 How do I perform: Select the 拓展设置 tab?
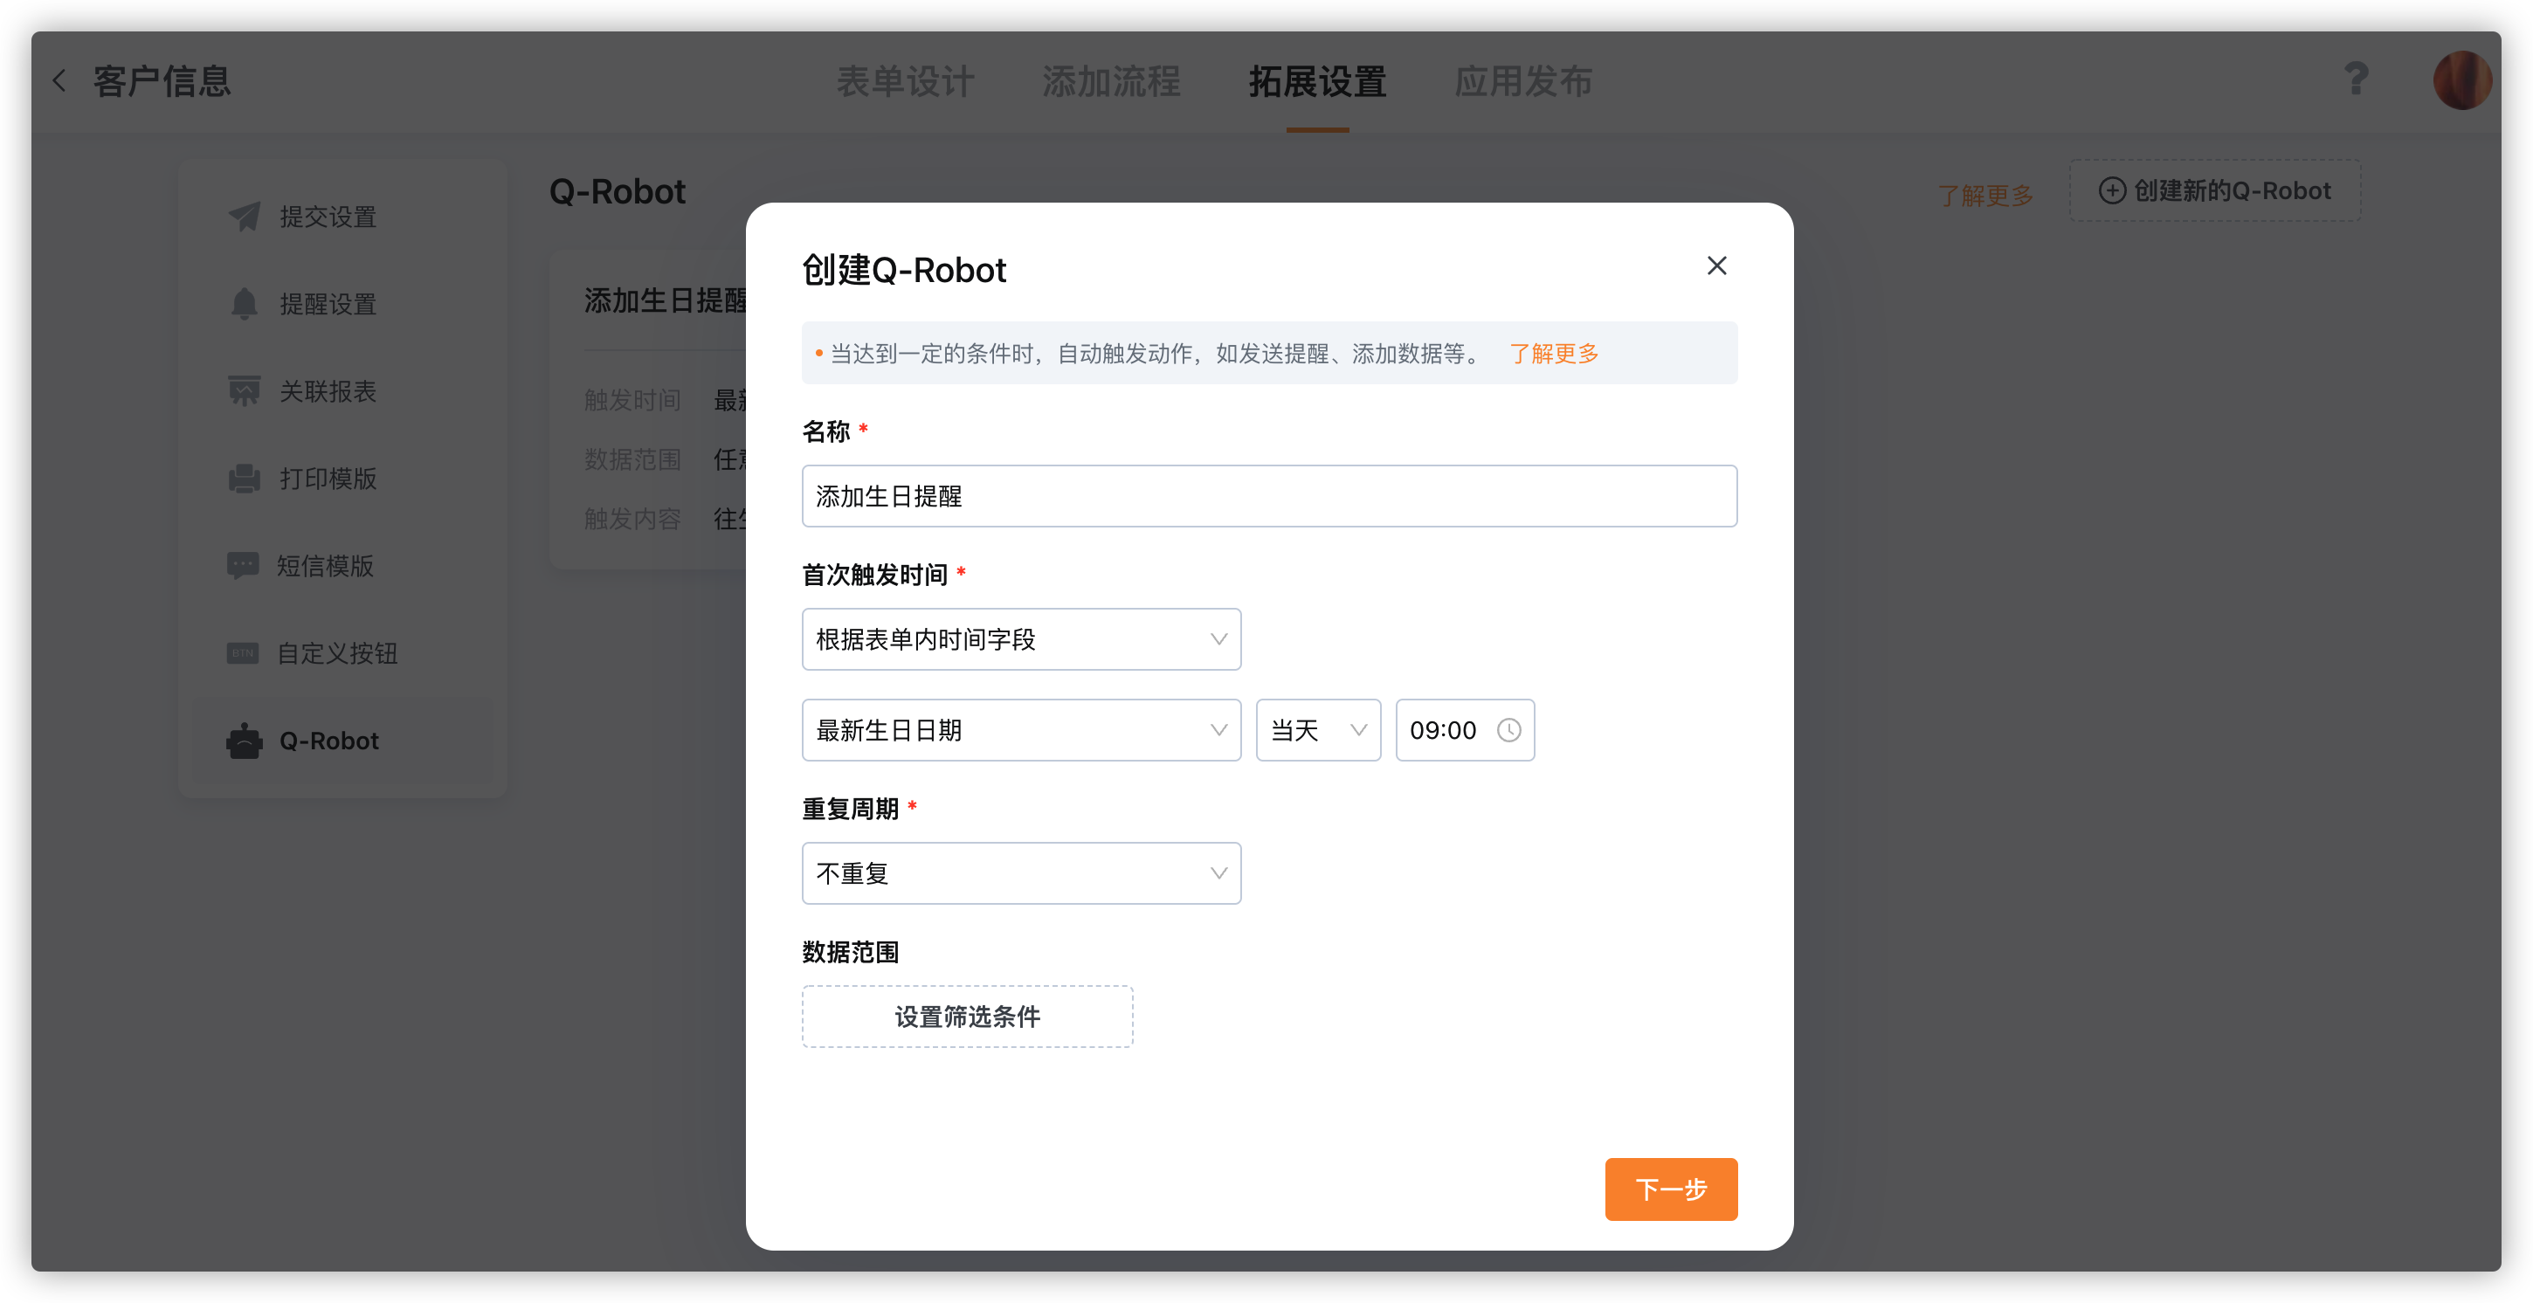coord(1318,80)
